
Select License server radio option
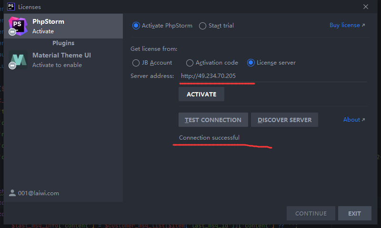(251, 63)
